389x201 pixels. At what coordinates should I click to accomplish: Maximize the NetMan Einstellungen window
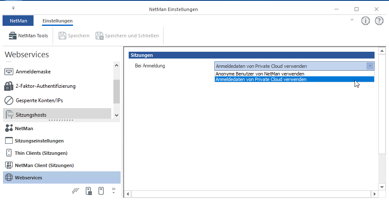tap(356, 9)
